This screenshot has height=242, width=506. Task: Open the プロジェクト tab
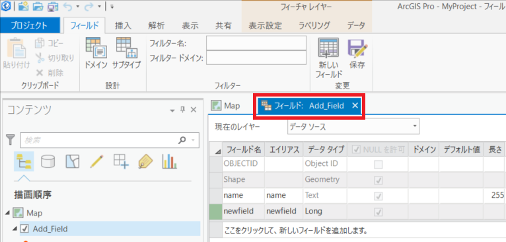pyautogui.click(x=30, y=25)
